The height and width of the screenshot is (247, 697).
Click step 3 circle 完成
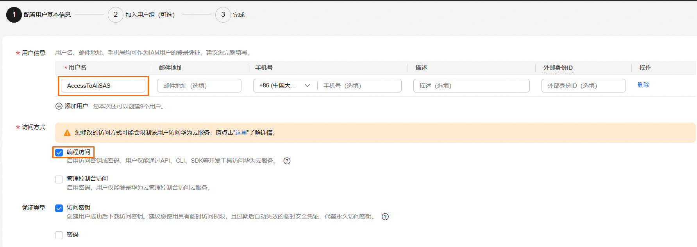[x=223, y=15]
